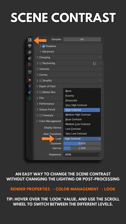Expand the Curves panel
This screenshot has width=126, height=224.
(x=37, y=75)
